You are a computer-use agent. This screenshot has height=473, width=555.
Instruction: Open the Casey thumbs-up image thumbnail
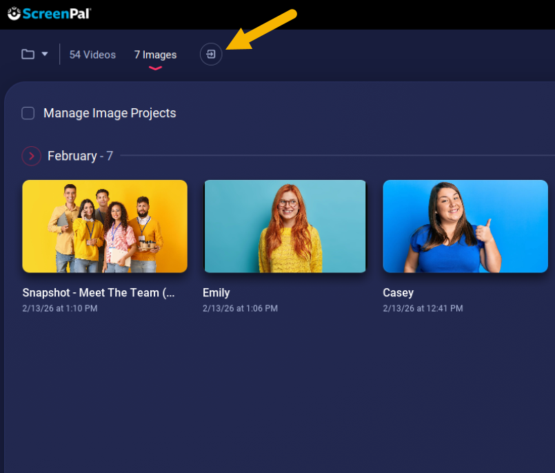[x=465, y=226]
